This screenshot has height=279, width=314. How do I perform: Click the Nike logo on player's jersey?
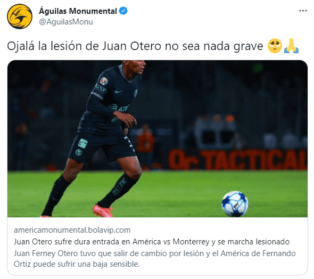coord(118,92)
